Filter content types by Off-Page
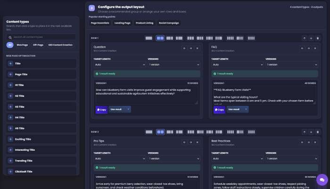Screen dimensions: 330x189 tap(38, 45)
